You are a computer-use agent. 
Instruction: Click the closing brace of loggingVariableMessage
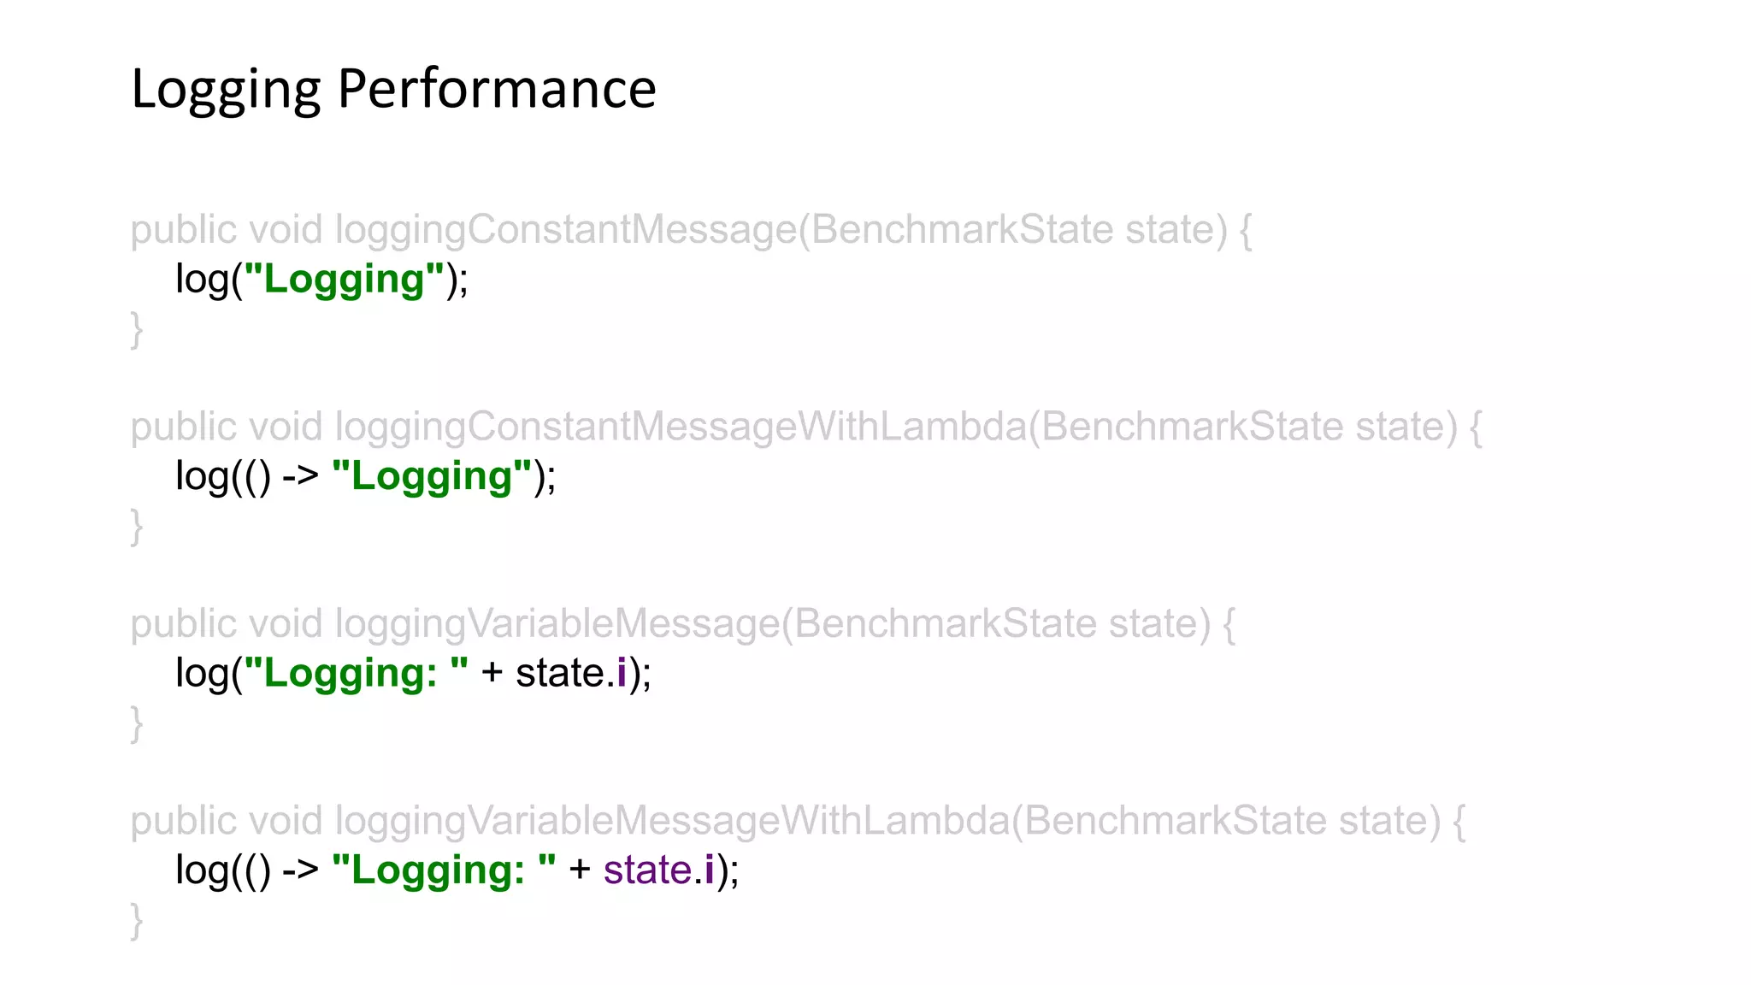click(x=136, y=723)
